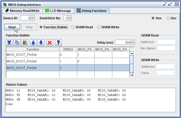The width and height of the screenshot is (181, 118).
Task: Click the Start button
Action: tap(12, 27)
